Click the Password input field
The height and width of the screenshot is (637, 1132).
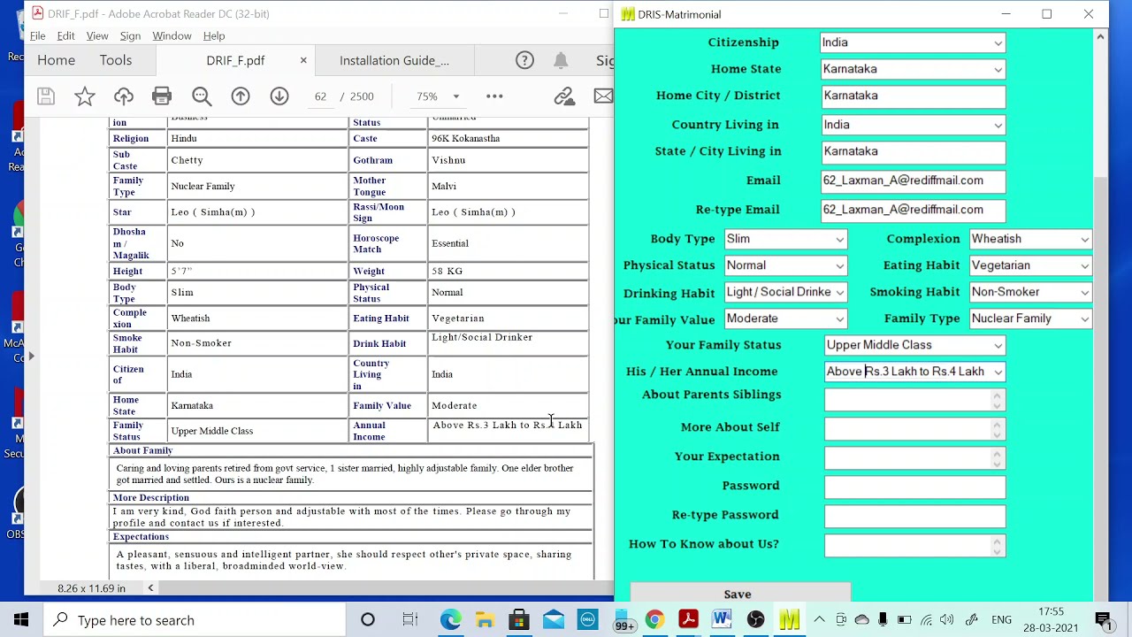(914, 487)
